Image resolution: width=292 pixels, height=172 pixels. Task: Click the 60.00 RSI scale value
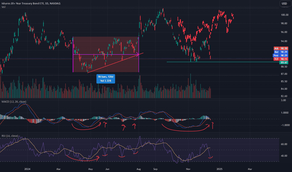tap(284, 144)
